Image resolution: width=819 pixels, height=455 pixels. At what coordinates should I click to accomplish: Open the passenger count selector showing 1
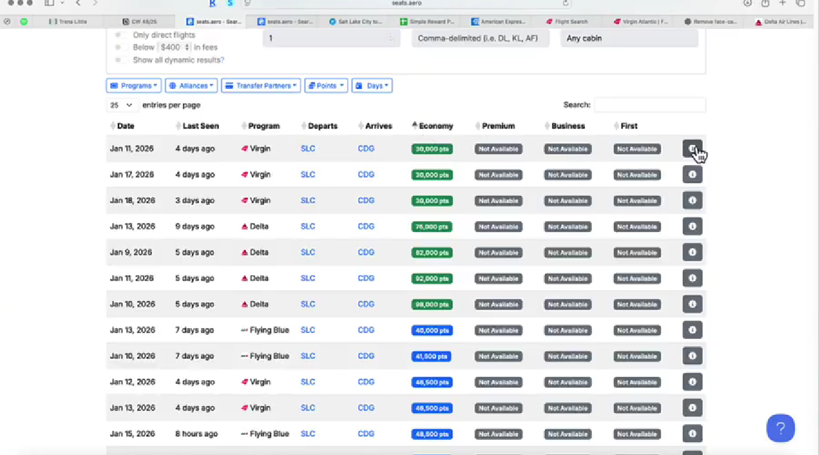[x=332, y=38]
